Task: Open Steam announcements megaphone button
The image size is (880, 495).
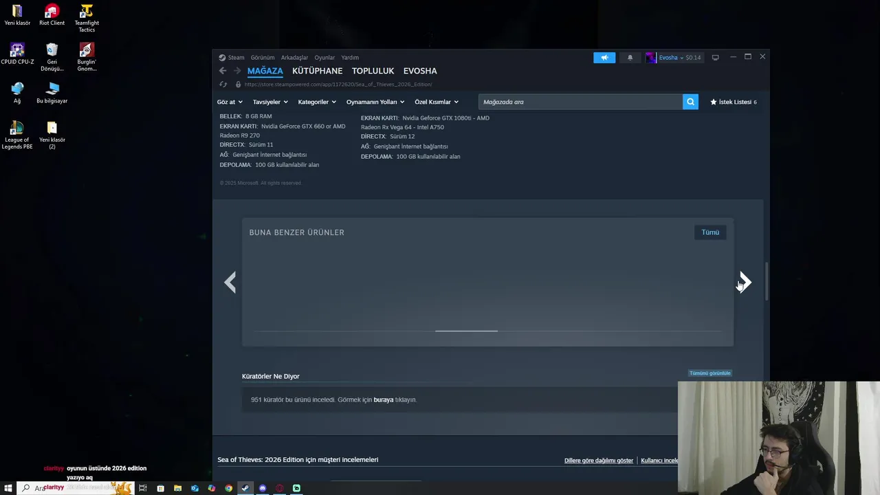Action: tap(604, 58)
